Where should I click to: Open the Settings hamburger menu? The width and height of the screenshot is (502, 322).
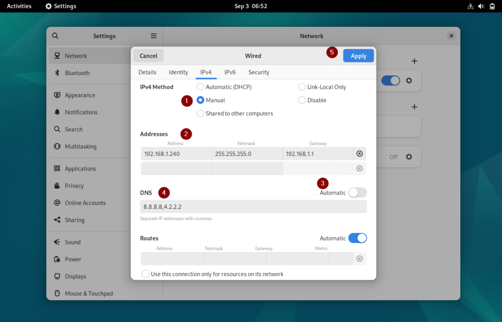153,36
